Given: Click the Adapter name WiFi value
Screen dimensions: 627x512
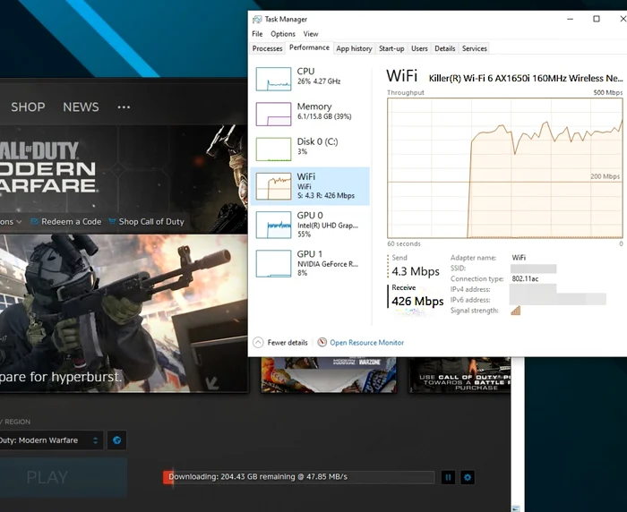Looking at the screenshot, I should point(519,258).
